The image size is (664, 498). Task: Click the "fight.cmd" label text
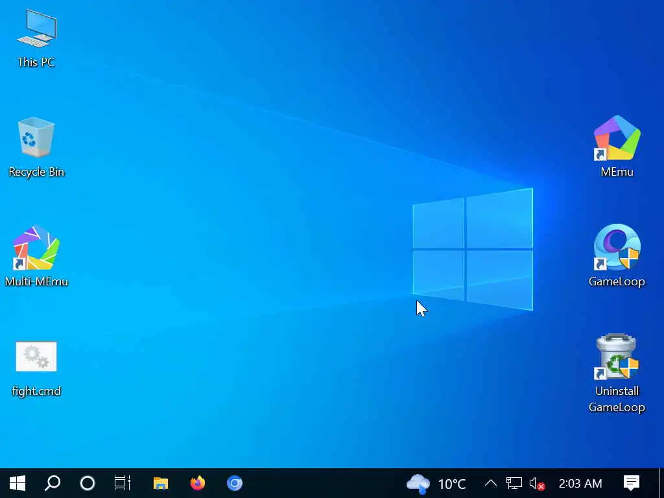coord(36,391)
